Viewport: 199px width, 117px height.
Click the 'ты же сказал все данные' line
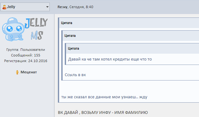[x=104, y=97]
